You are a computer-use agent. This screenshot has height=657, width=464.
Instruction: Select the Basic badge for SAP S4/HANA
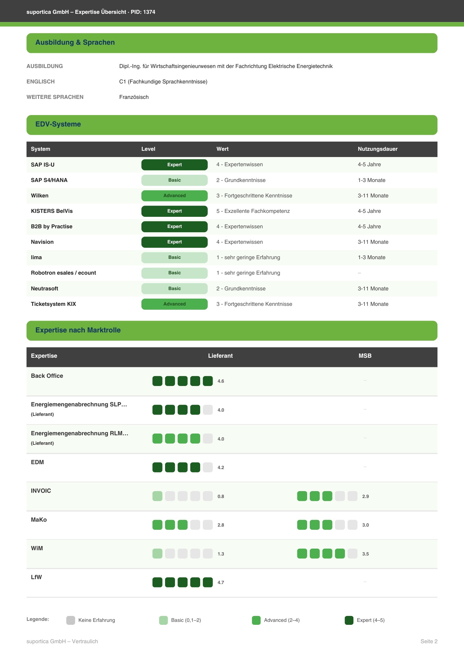(174, 180)
